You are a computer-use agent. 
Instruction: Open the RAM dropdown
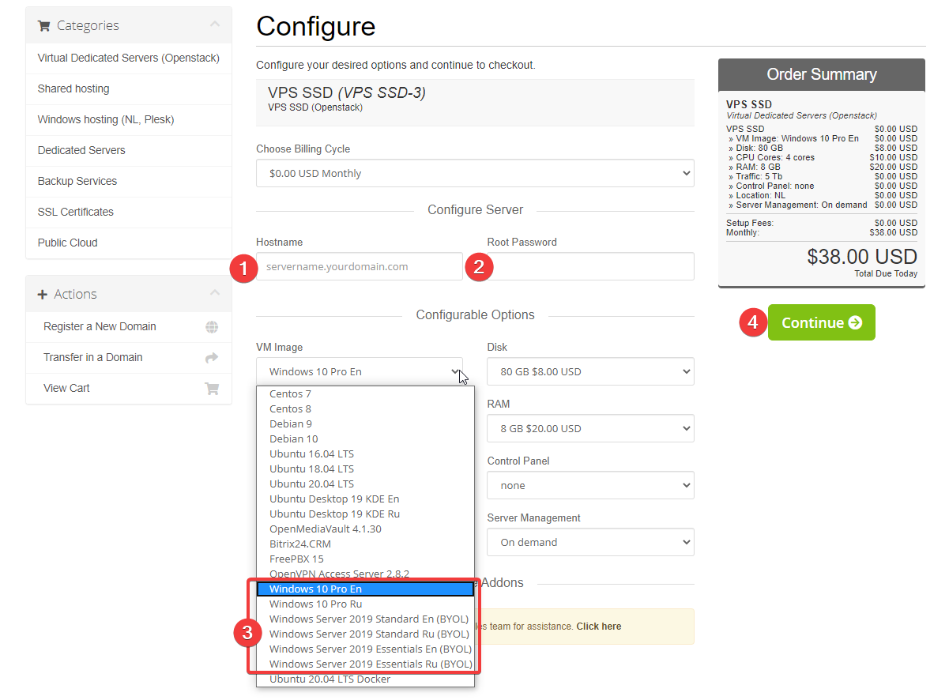pos(589,428)
